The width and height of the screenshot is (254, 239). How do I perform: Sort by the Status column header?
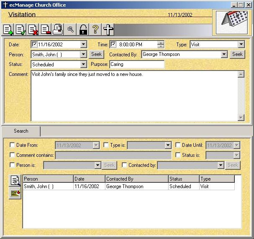184,179
